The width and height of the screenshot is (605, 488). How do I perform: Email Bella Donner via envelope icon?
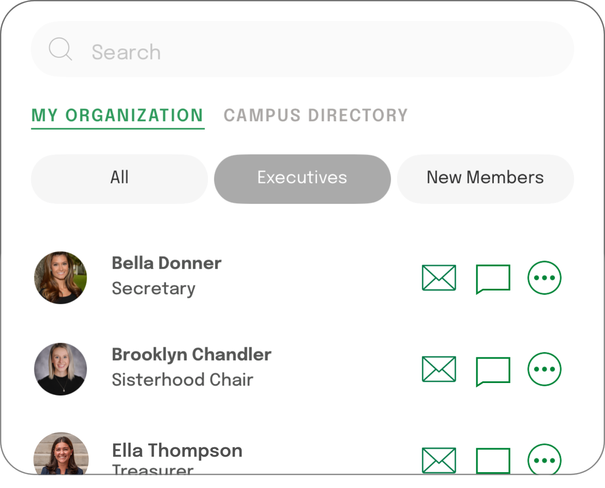439,278
